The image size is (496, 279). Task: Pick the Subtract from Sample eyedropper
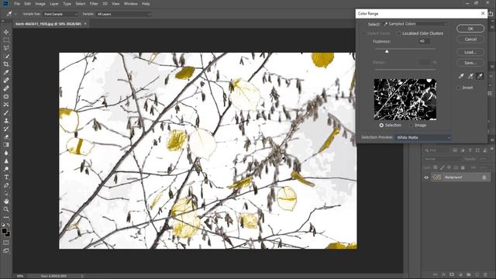(480, 76)
